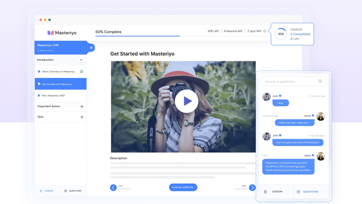This screenshot has height=204, width=362.
Task: Click Jenny's avatar beside the latest reply
Action: (x=321, y=156)
